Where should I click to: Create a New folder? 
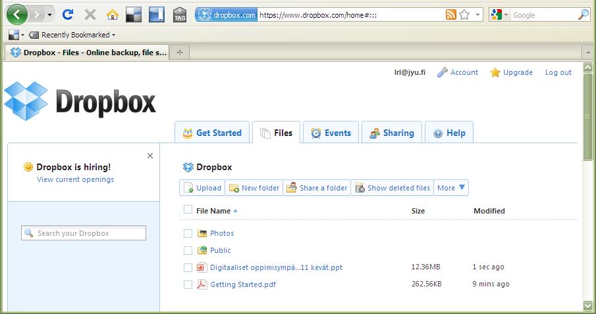(x=254, y=188)
